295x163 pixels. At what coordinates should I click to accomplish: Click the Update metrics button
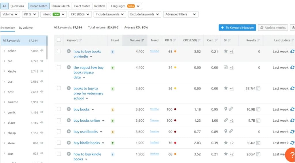[x=273, y=28]
